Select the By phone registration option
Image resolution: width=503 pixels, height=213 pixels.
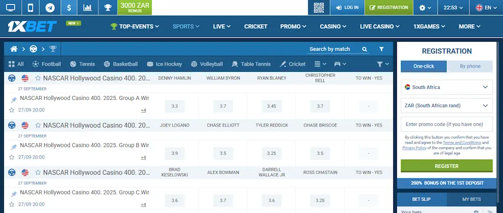[470, 66]
